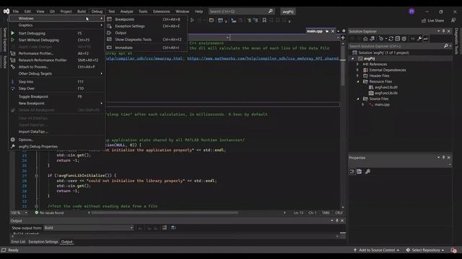The image size is (462, 259).
Task: Select main.cpp in Solution Explorer tree
Action: click(x=382, y=104)
